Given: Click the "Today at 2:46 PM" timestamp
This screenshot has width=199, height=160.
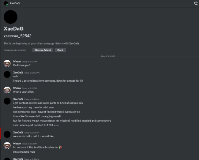Looking at the screenshot, I should (32, 99).
